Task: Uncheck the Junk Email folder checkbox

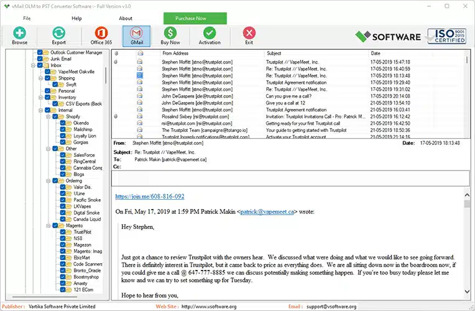Action: tap(40, 59)
